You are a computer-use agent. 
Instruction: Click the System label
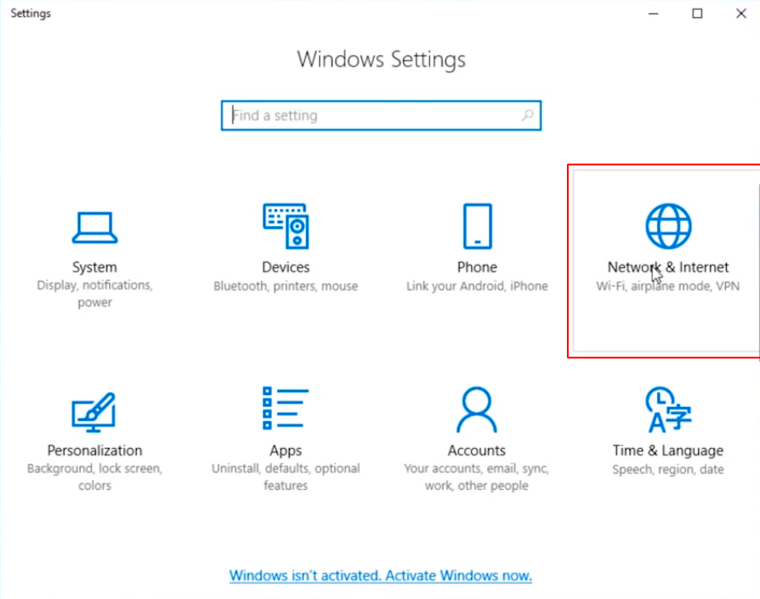click(95, 267)
